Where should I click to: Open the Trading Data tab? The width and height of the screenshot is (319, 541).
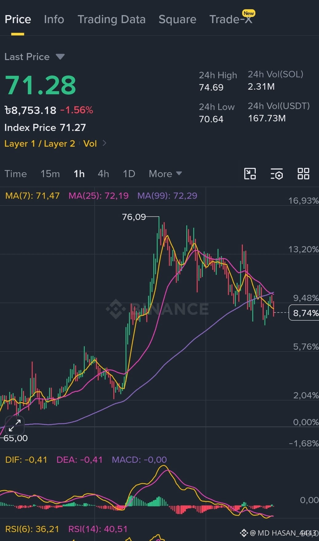tap(112, 19)
